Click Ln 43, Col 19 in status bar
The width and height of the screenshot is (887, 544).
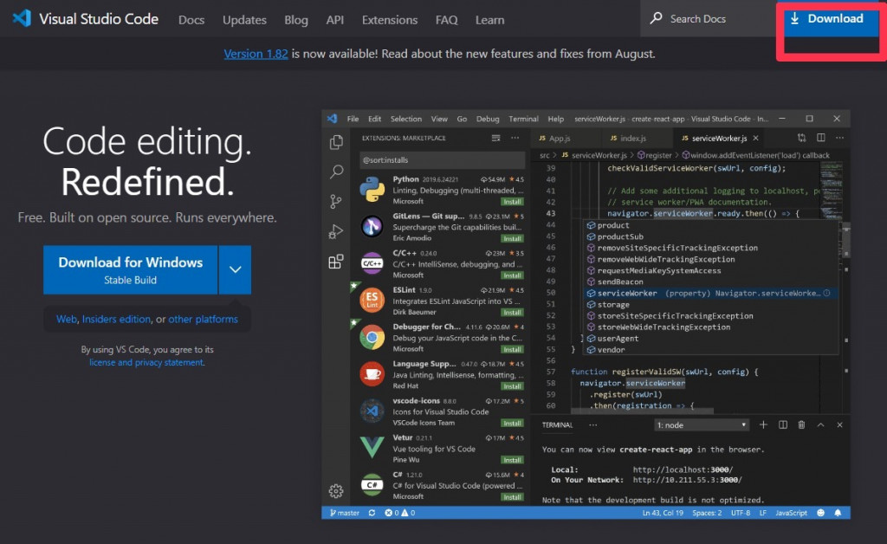663,513
